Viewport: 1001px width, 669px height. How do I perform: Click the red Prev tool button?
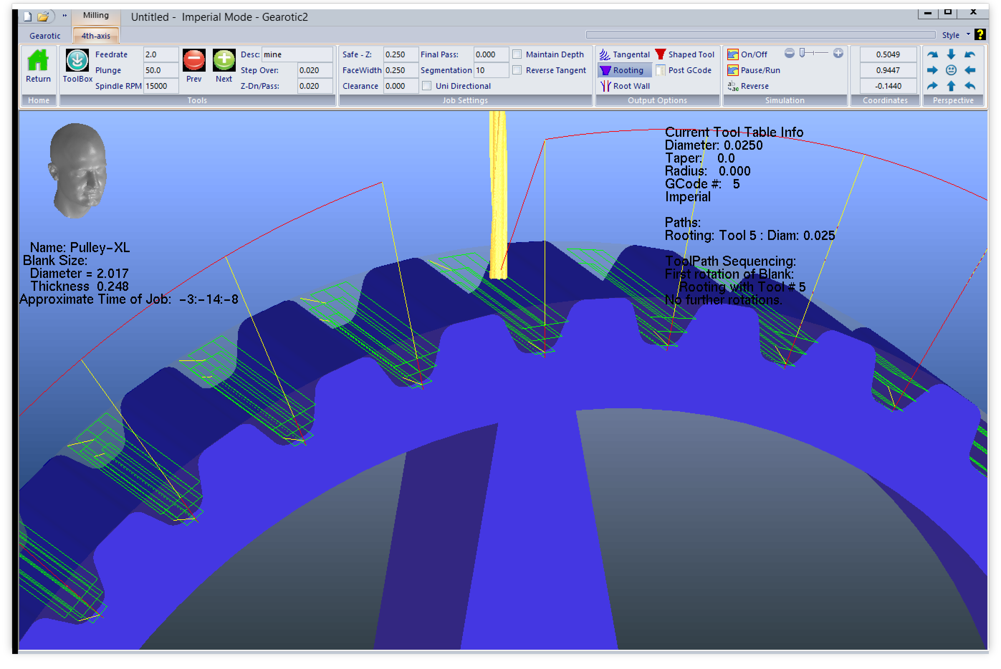[x=194, y=61]
